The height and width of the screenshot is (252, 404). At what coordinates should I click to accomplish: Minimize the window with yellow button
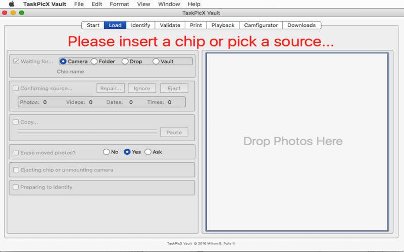13,13
